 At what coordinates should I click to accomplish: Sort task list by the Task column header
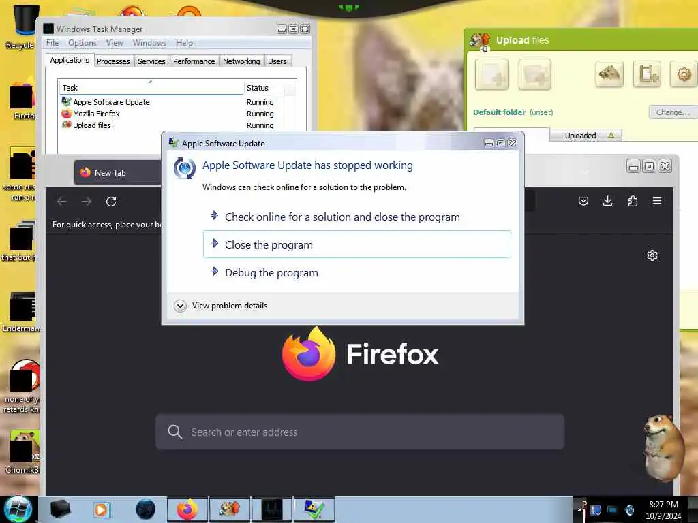[x=151, y=88]
